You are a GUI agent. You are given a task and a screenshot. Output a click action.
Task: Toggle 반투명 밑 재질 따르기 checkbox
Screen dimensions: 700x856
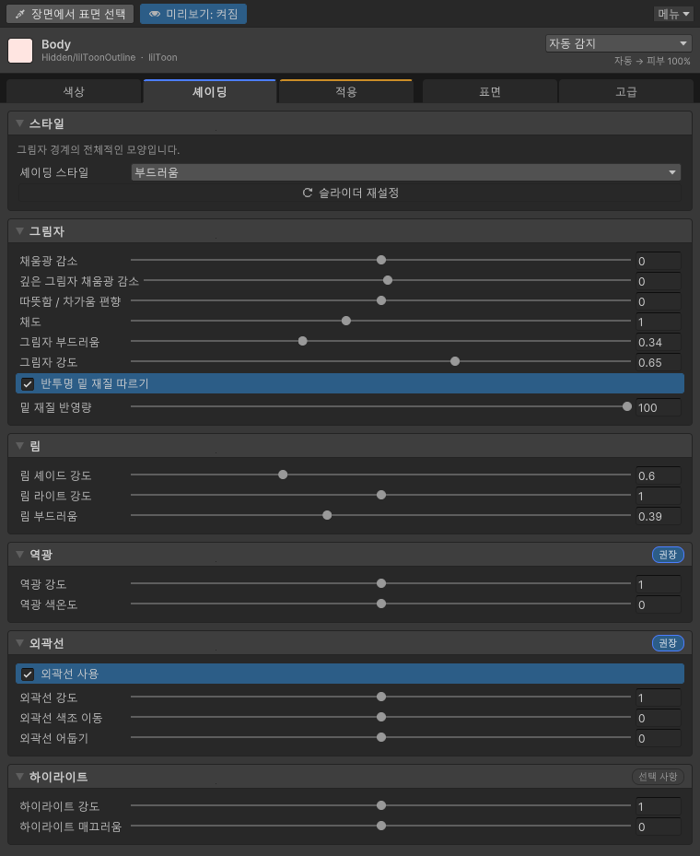[x=28, y=384]
